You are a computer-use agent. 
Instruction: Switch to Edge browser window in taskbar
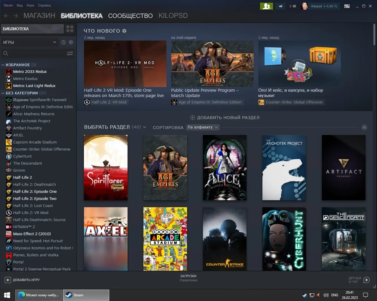pos(39,295)
